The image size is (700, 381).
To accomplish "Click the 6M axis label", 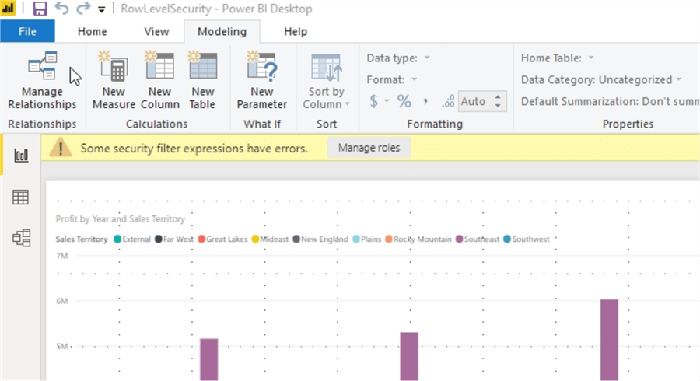I will (x=62, y=301).
